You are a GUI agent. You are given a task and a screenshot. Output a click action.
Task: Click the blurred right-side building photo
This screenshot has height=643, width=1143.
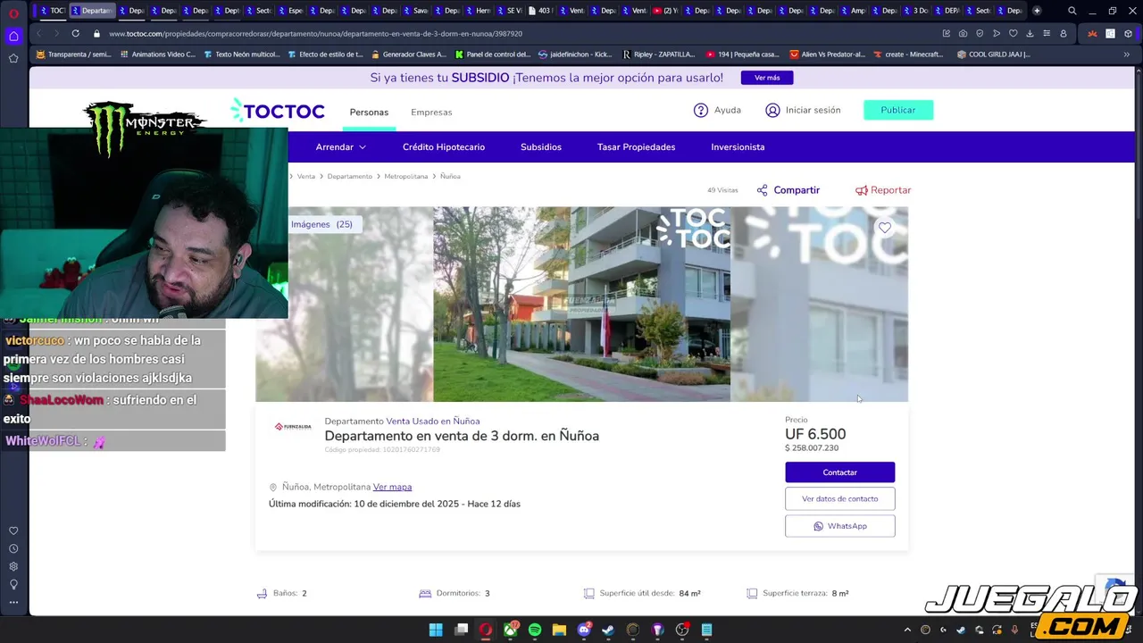[819, 305]
